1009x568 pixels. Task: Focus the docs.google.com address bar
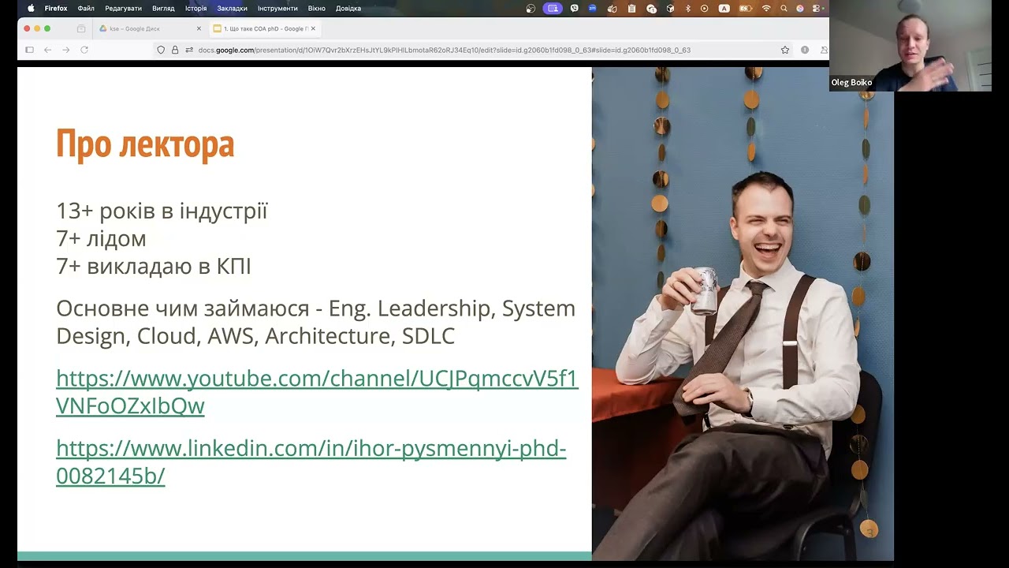pyautogui.click(x=473, y=50)
